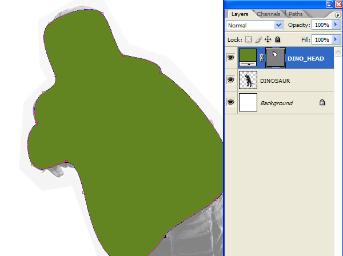Screen dimensions: 343x256
Task: Switch to the Channels tab
Action: [269, 14]
